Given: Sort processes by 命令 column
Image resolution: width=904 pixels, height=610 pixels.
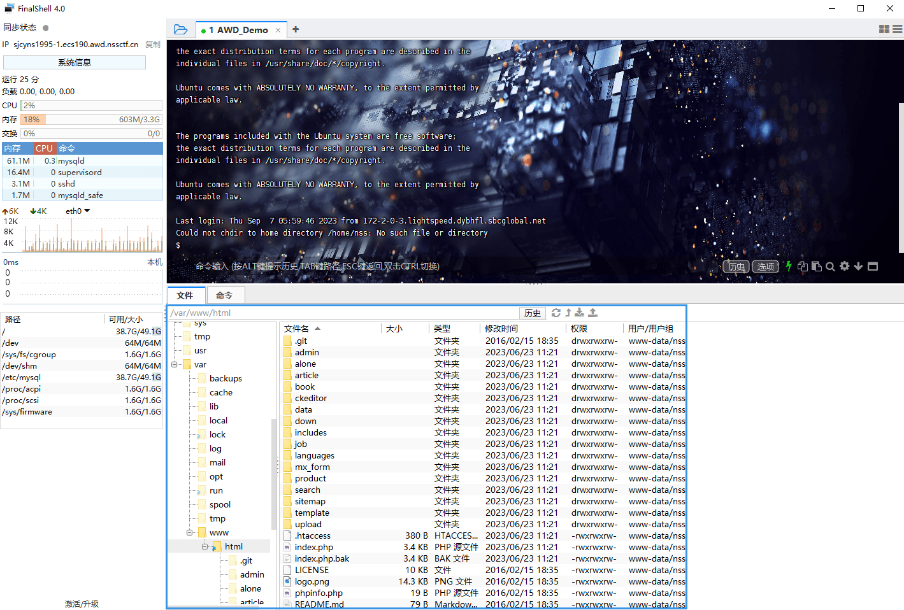Looking at the screenshot, I should point(110,148).
